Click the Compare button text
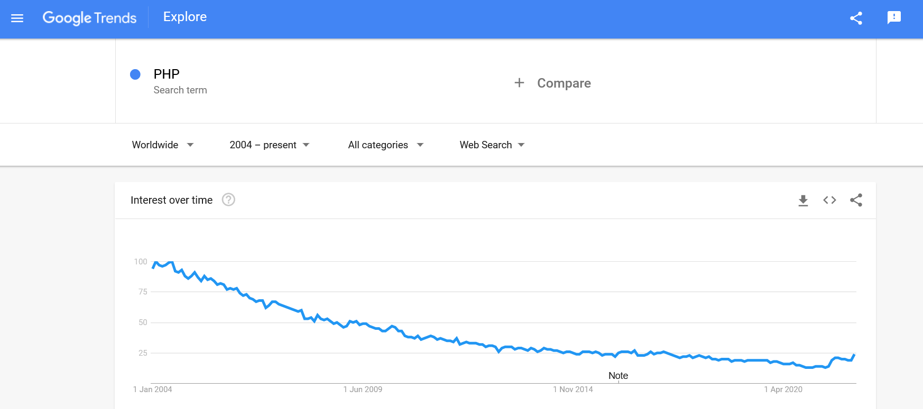Image resolution: width=923 pixels, height=409 pixels. pyautogui.click(x=564, y=83)
